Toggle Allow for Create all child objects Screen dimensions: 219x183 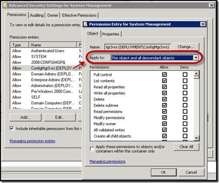pyautogui.click(x=164, y=136)
